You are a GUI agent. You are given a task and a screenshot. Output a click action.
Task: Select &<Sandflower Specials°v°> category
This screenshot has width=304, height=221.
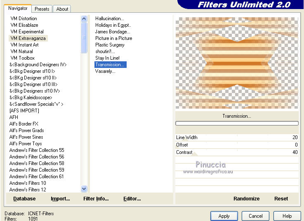coord(36,104)
